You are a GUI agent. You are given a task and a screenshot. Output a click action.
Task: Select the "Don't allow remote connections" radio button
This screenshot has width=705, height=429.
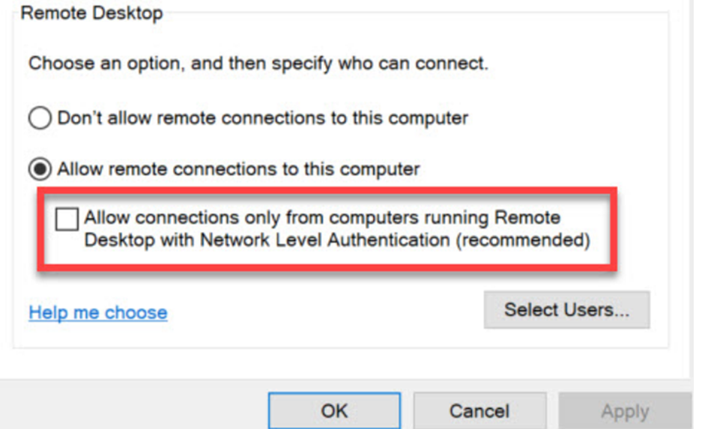[x=40, y=118]
